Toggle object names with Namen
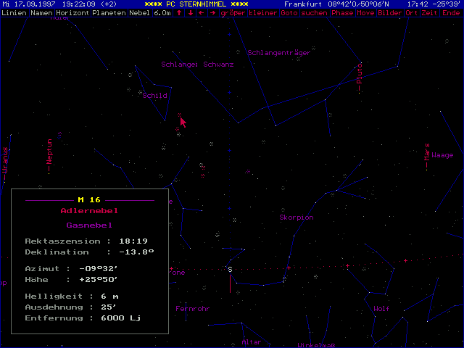 43,13
